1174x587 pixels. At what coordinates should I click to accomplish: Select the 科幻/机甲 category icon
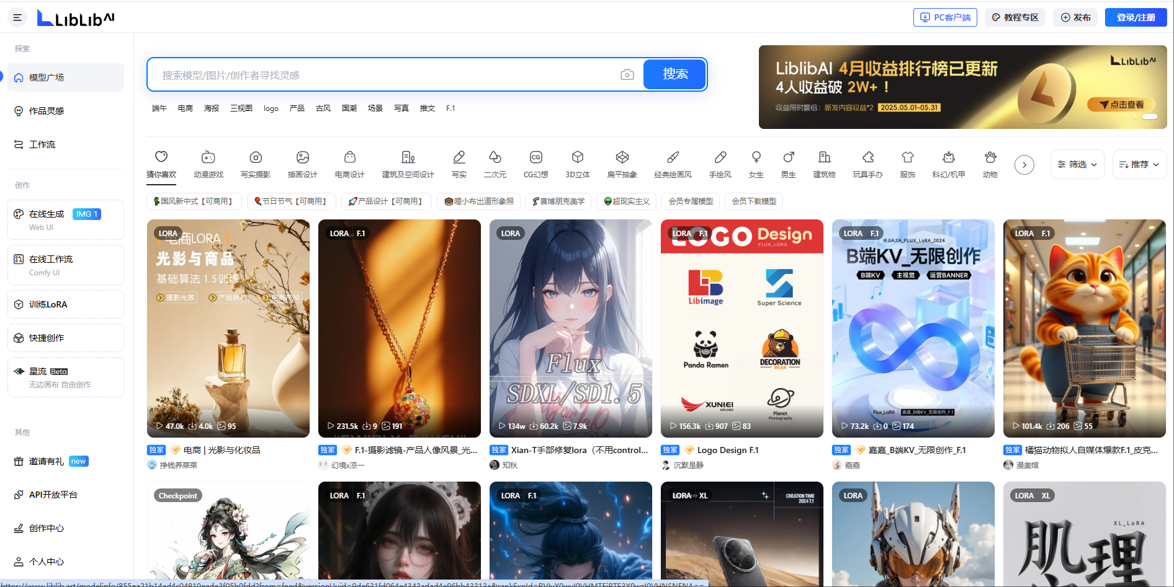948,157
